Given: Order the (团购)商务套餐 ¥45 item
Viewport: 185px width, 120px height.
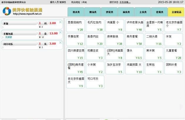Looking at the screenshot, I should (x=76, y=68).
